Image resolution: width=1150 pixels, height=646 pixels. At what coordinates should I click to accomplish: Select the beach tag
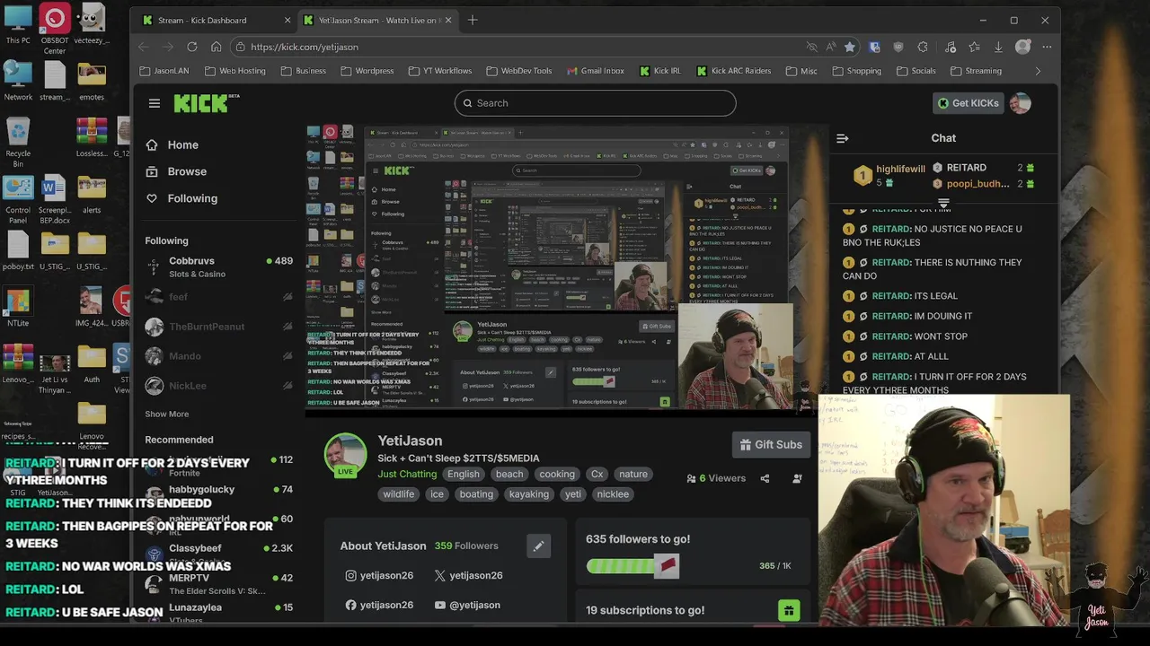click(x=509, y=474)
